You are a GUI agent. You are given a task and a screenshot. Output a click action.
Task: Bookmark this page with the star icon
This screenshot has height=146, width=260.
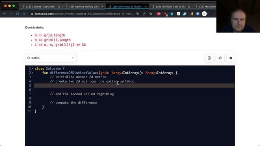[151, 14]
